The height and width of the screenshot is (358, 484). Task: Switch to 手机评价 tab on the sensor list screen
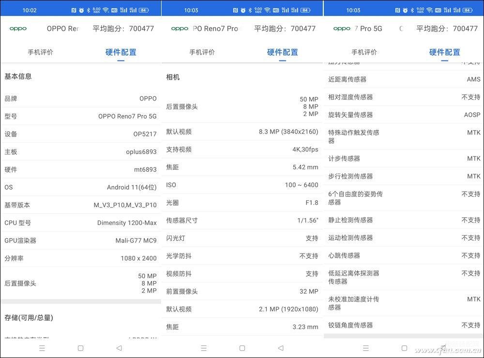click(x=364, y=52)
